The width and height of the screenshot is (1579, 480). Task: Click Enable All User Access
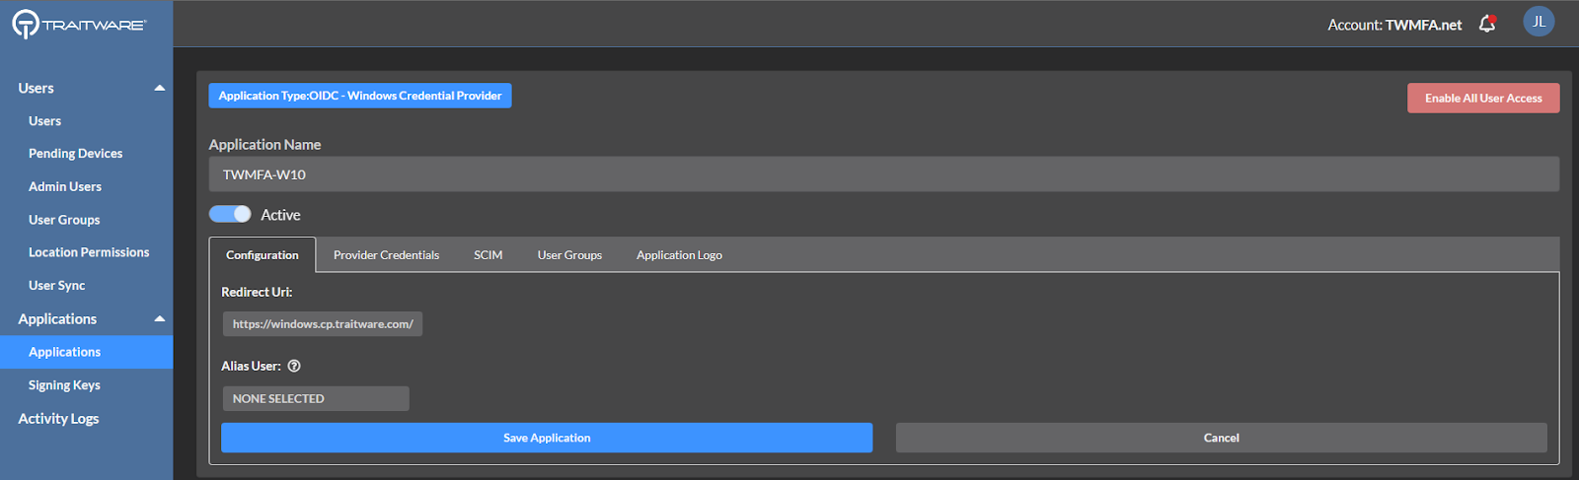(1483, 98)
